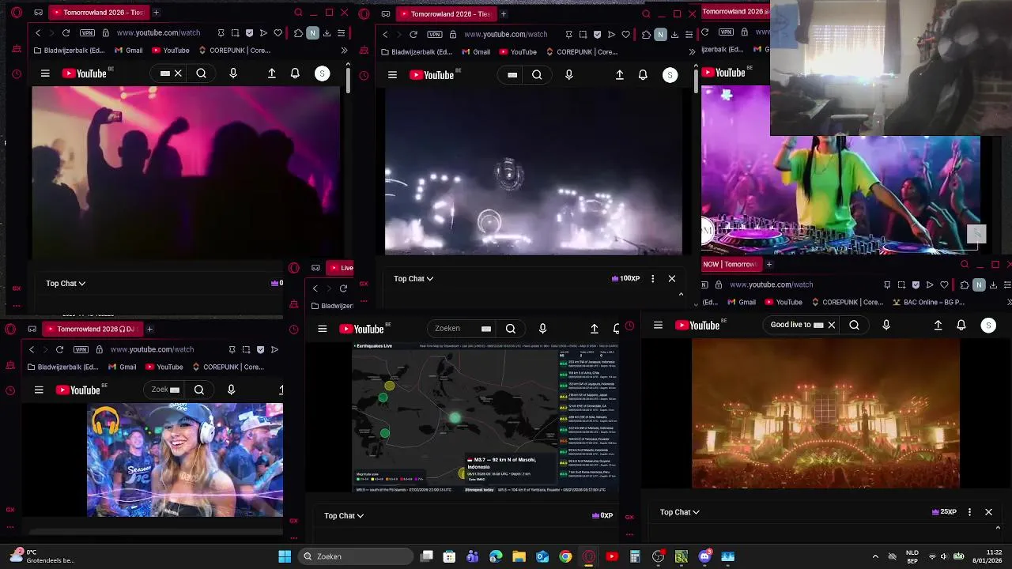Click YouTube search button in bottom-left window
The height and width of the screenshot is (569, 1012).
click(x=199, y=390)
